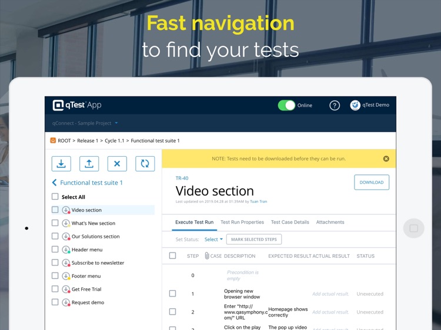The height and width of the screenshot is (330, 441).
Task: Switch to the Test Case Details tab
Action: (x=290, y=222)
